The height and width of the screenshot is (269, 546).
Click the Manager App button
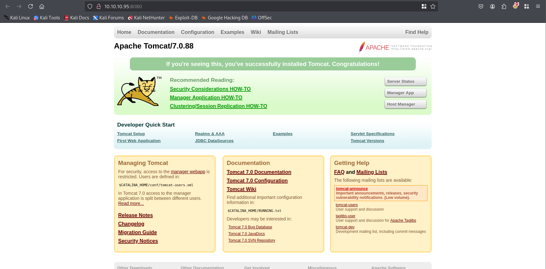point(405,93)
